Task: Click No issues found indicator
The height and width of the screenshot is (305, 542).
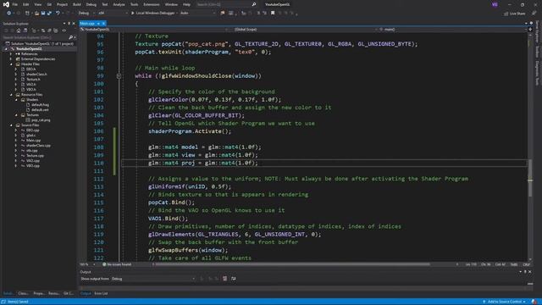Action: click(117, 264)
